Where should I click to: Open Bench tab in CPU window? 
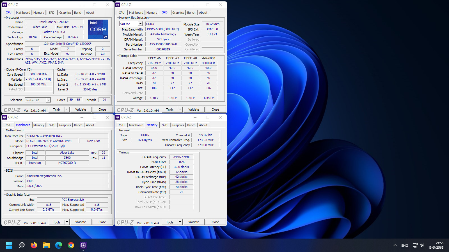78,13
